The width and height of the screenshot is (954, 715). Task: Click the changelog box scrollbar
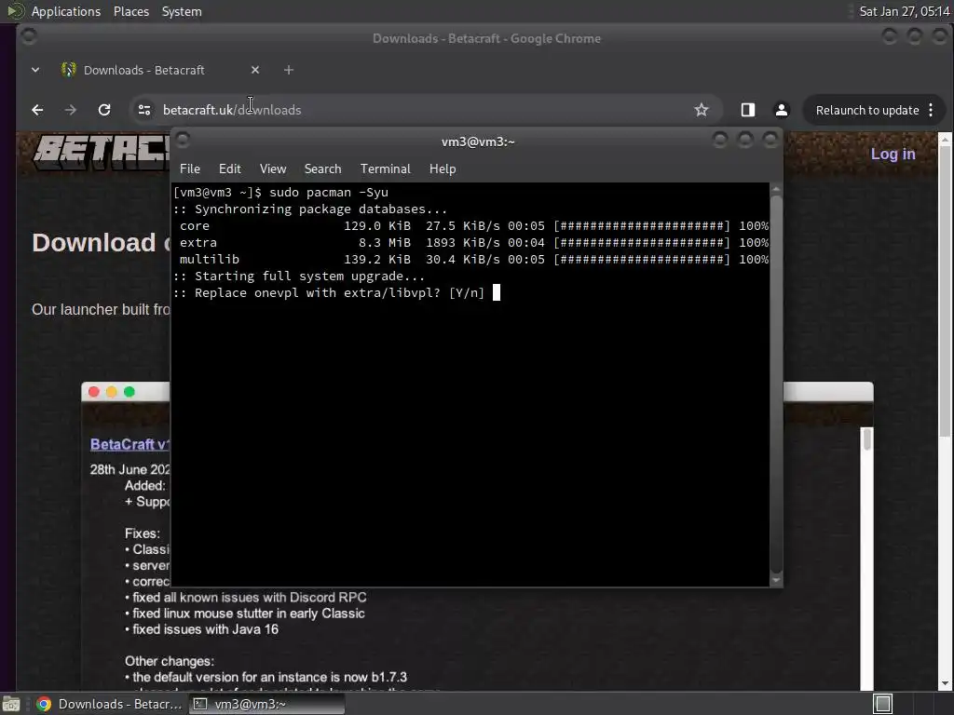click(x=867, y=439)
